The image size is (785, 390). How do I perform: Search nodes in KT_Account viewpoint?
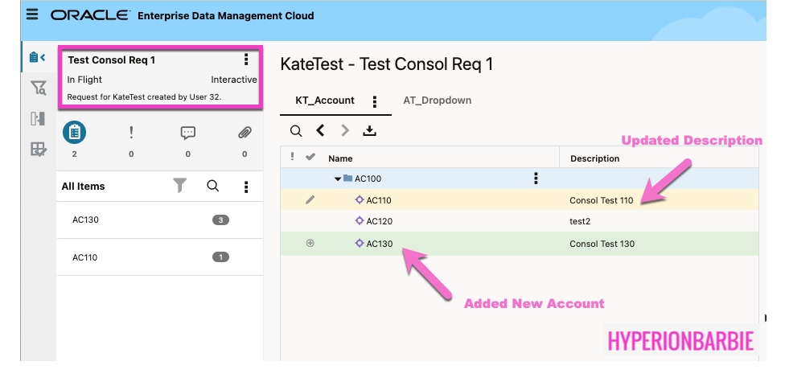click(x=296, y=130)
